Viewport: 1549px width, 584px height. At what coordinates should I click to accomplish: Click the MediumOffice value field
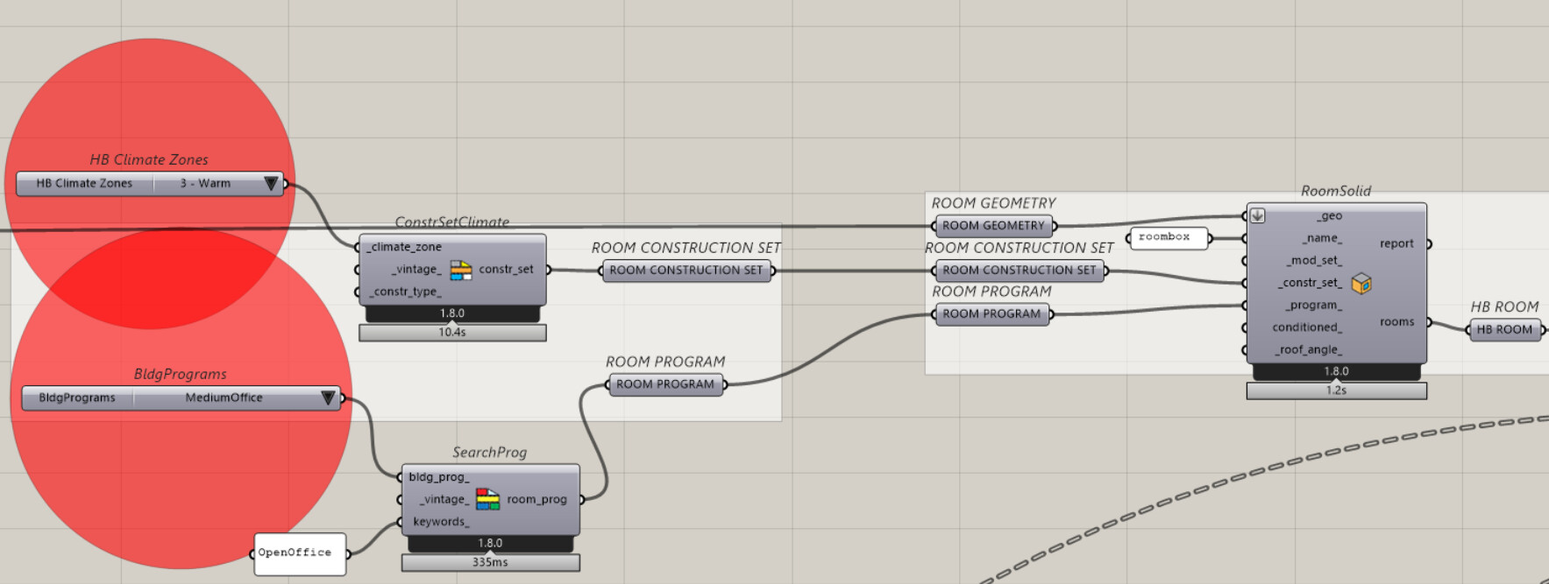[x=224, y=398]
